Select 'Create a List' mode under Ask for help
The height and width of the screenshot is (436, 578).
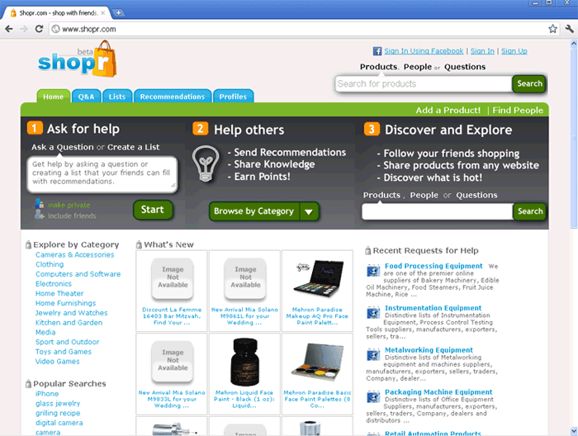(134, 147)
